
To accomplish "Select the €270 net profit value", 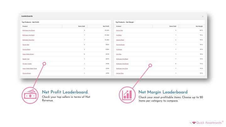I will (x=107, y=59).
